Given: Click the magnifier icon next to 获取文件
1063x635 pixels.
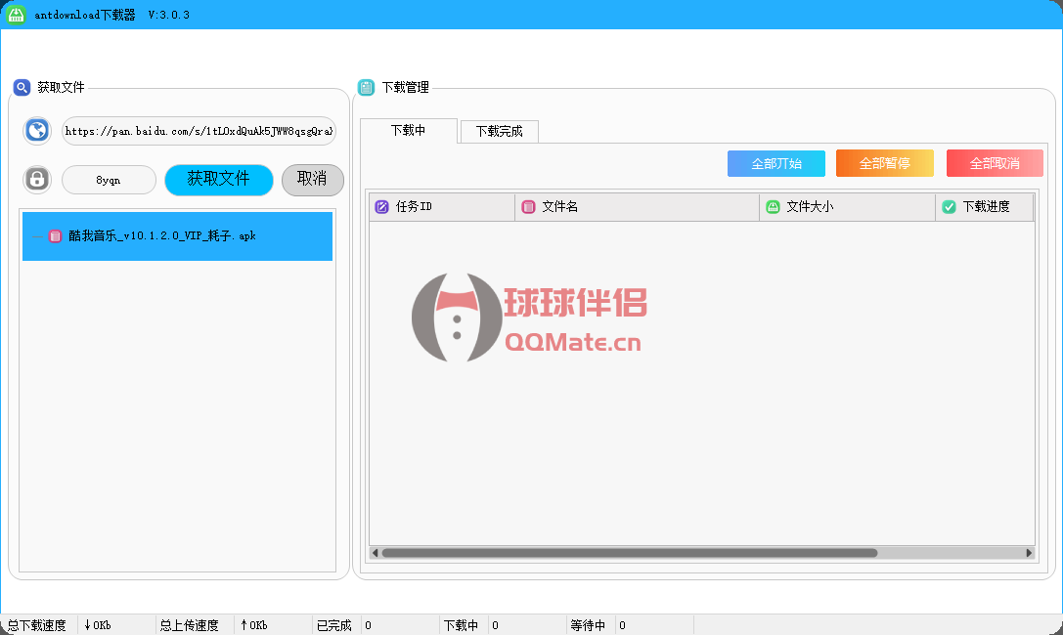Looking at the screenshot, I should pyautogui.click(x=22, y=88).
